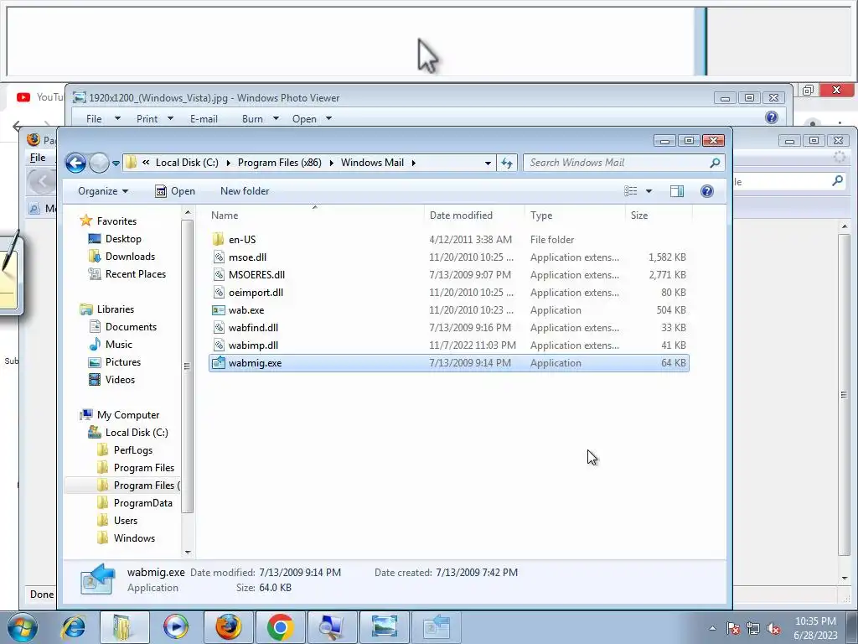Open Windows Media Player from taskbar

[176, 627]
